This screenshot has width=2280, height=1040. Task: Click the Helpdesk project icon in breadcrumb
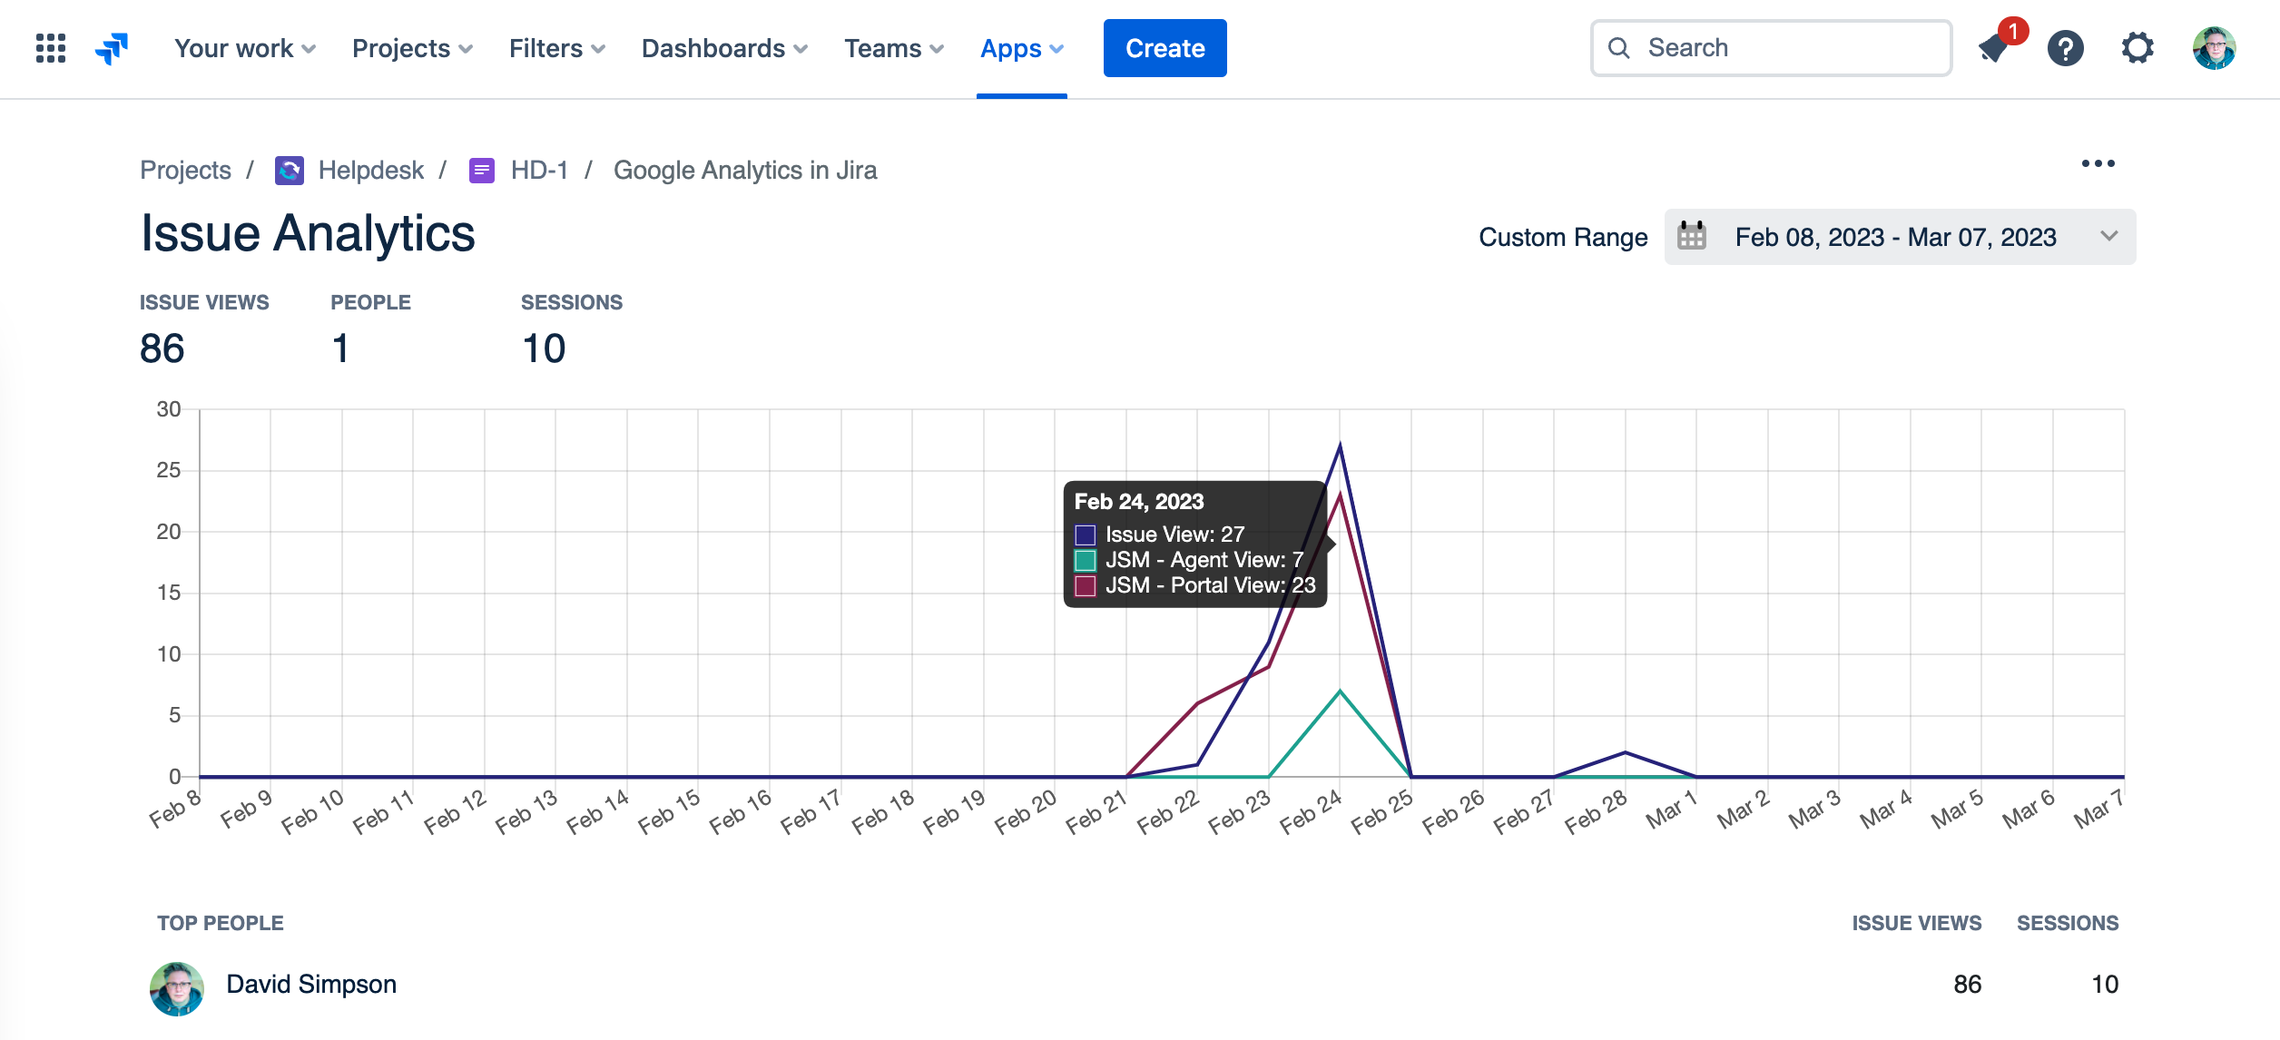pos(290,171)
